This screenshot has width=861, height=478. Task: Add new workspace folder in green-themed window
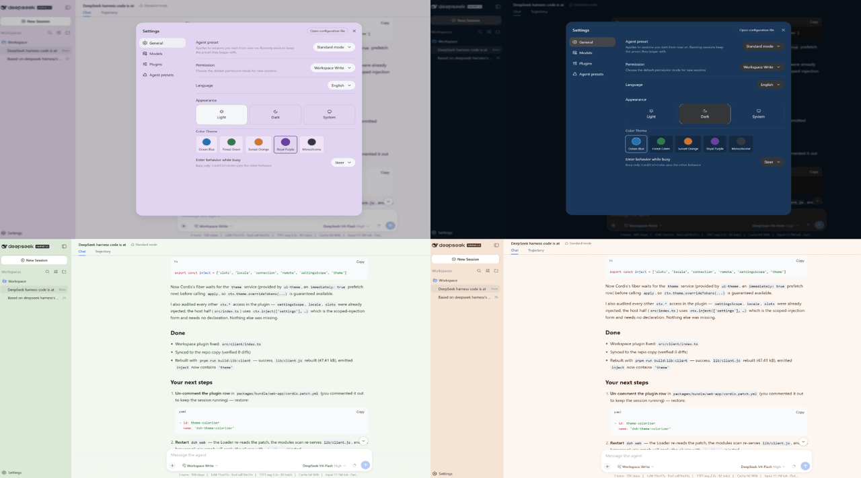(64, 272)
